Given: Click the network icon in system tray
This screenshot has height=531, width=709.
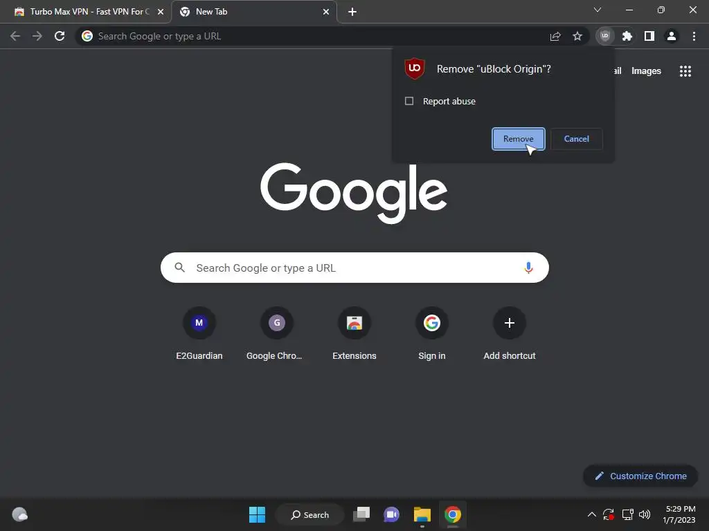Looking at the screenshot, I should coord(627,514).
